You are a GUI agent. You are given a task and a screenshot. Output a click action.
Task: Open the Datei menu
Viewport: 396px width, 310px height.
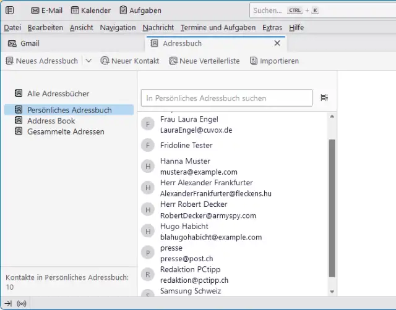tap(12, 27)
